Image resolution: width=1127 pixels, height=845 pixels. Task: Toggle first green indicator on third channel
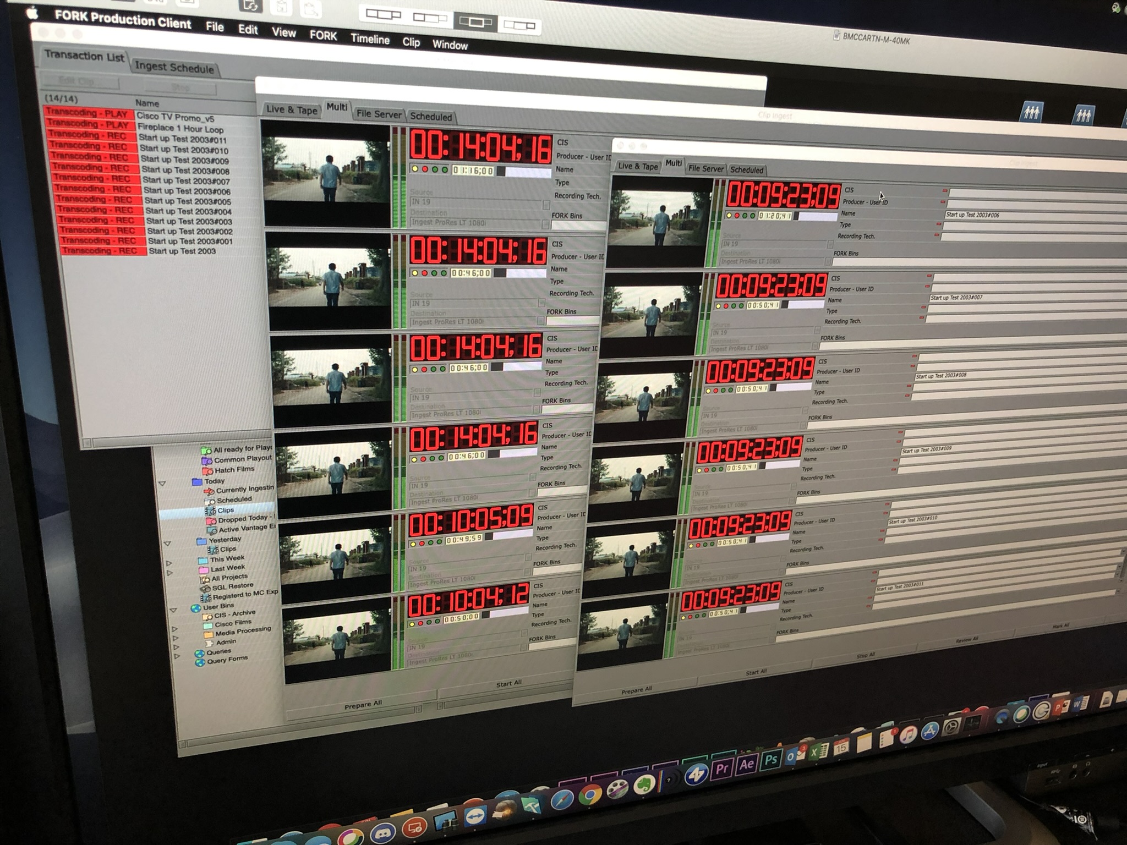point(434,369)
